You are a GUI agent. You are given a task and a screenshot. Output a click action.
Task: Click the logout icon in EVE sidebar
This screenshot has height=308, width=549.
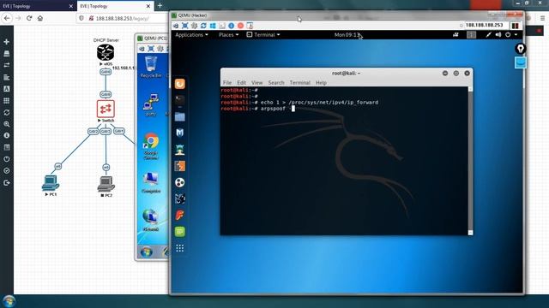pyautogui.click(x=6, y=182)
